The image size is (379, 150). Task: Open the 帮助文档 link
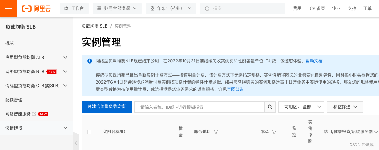pyautogui.click(x=314, y=61)
